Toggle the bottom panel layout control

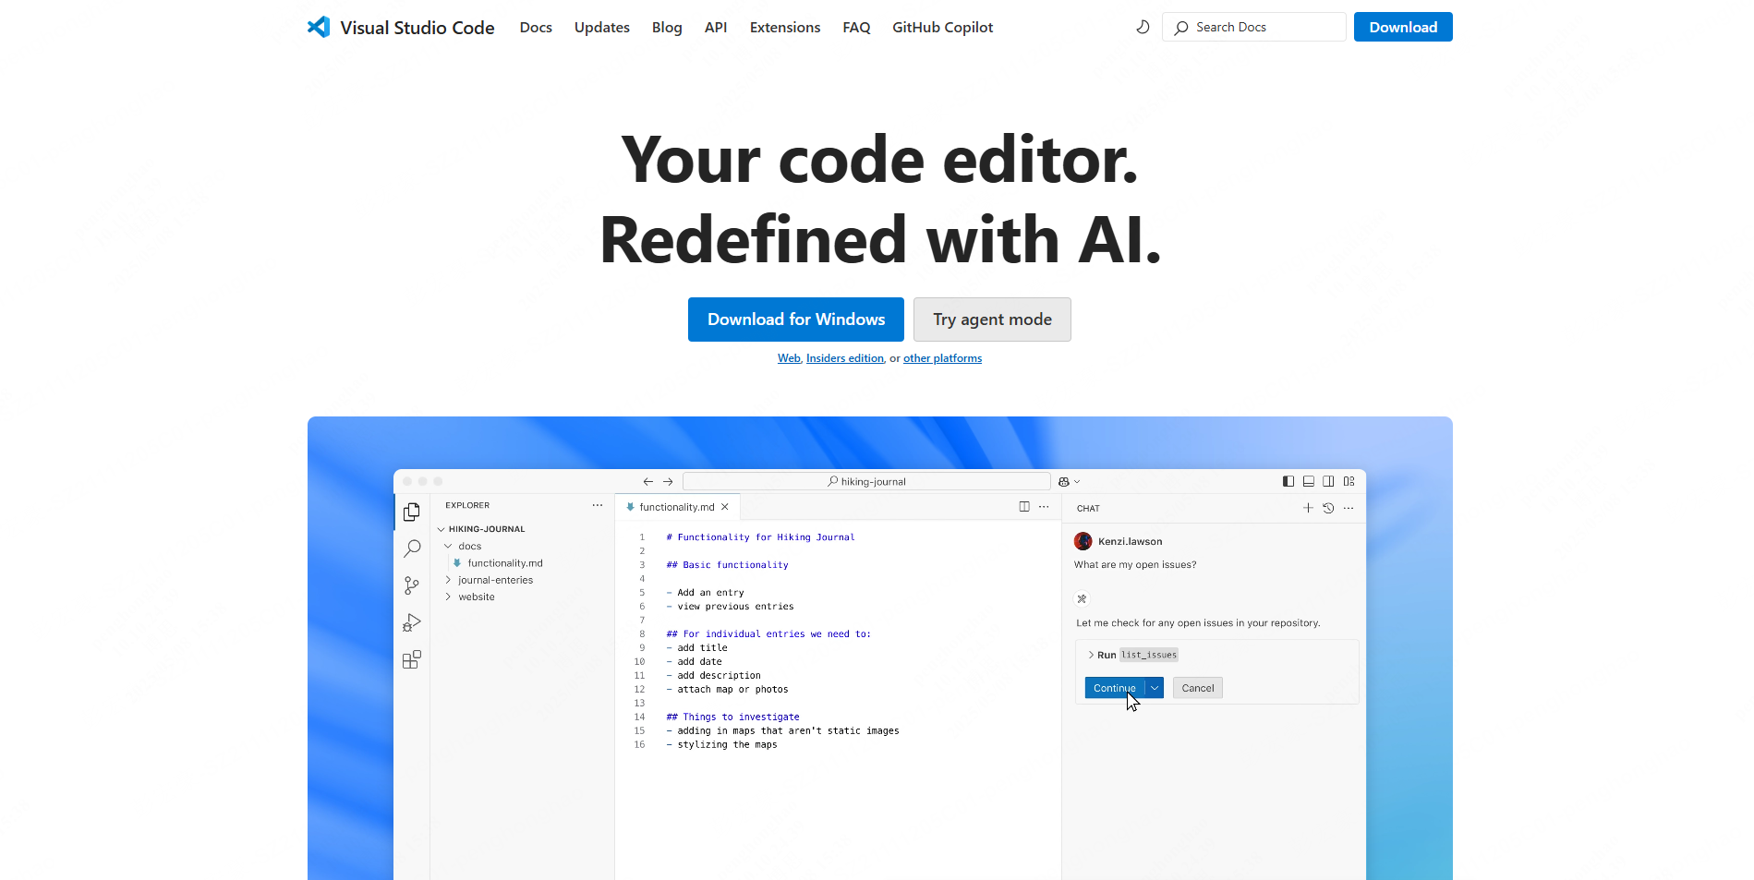[1308, 481]
